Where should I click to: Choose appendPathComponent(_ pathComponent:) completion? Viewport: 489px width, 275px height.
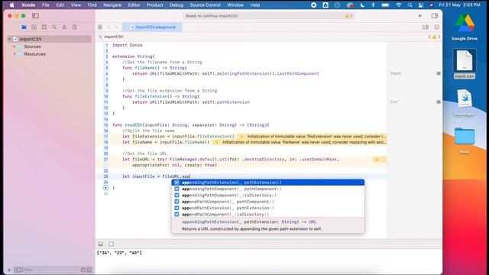click(268, 202)
